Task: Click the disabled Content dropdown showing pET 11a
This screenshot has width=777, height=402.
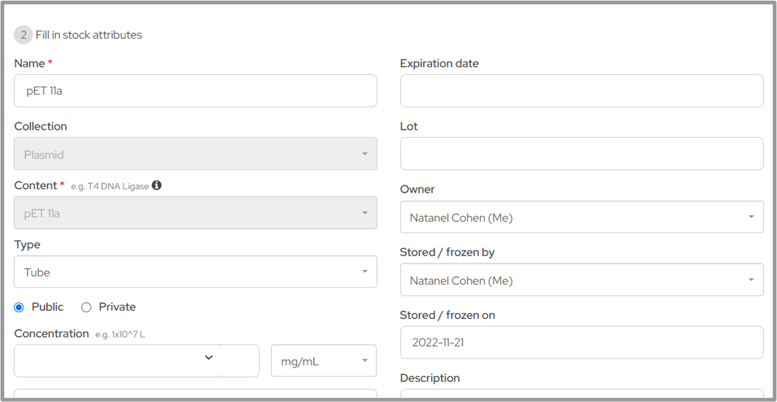Action: 195,213
